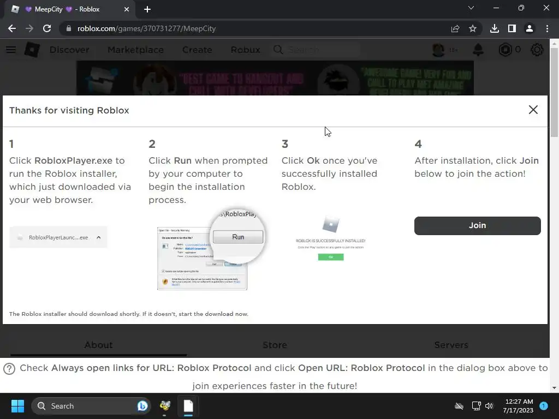Click the site lock icon in address bar
The width and height of the screenshot is (559, 419).
pos(69,28)
